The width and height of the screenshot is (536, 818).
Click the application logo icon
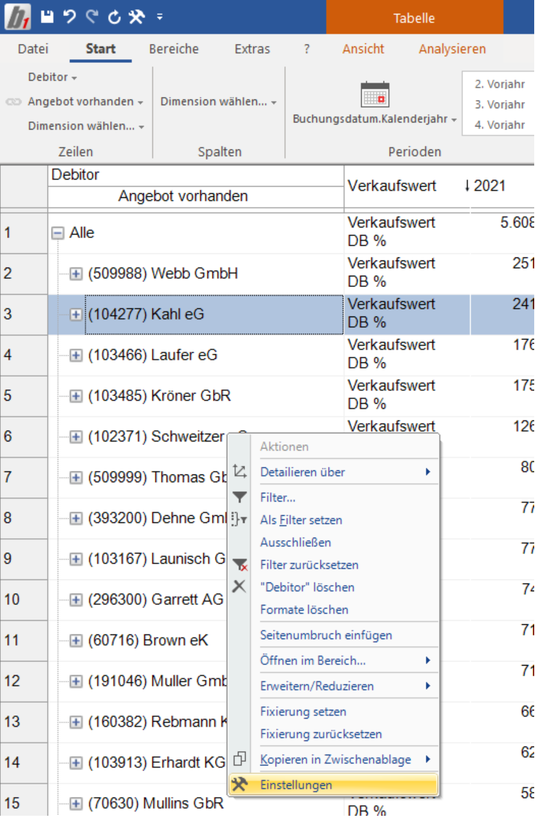point(18,17)
